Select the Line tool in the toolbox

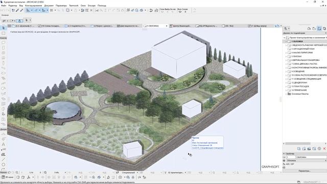[x=4, y=159]
